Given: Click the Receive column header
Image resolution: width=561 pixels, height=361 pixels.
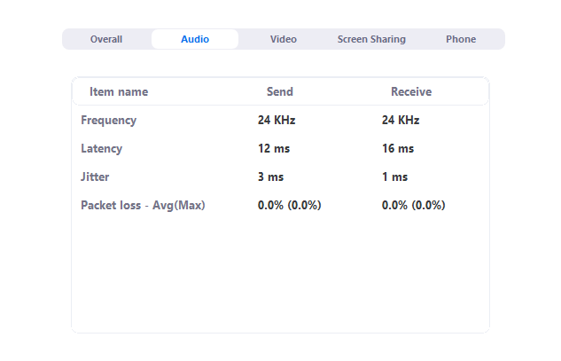Looking at the screenshot, I should click(411, 91).
